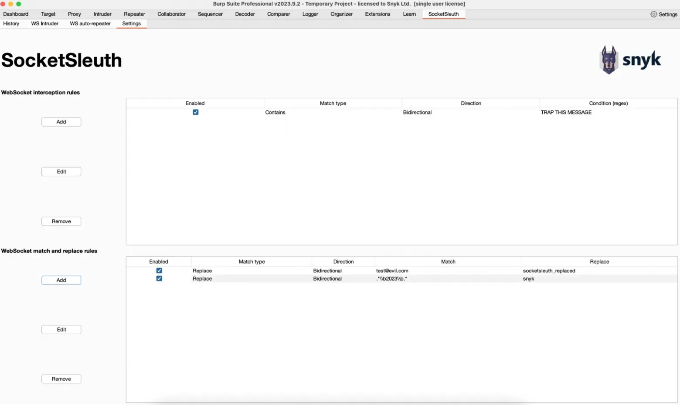The image size is (680, 405).
Task: Select the test@evil.com match cell
Action: click(x=448, y=271)
